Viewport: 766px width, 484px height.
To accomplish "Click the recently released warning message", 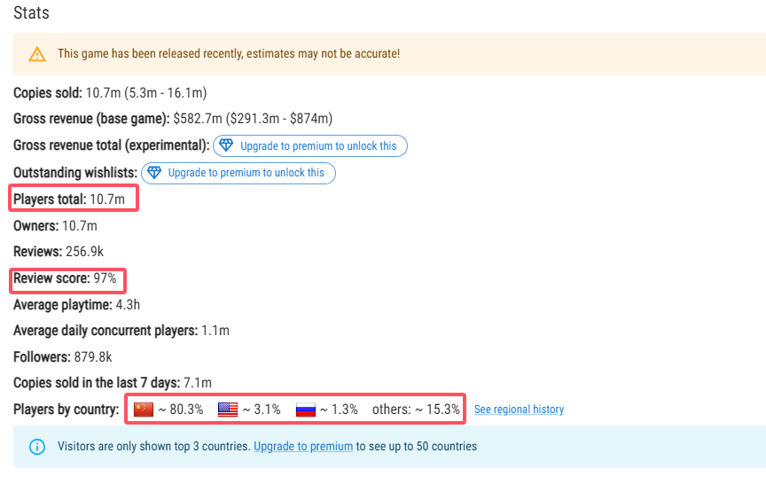I will coord(229,54).
